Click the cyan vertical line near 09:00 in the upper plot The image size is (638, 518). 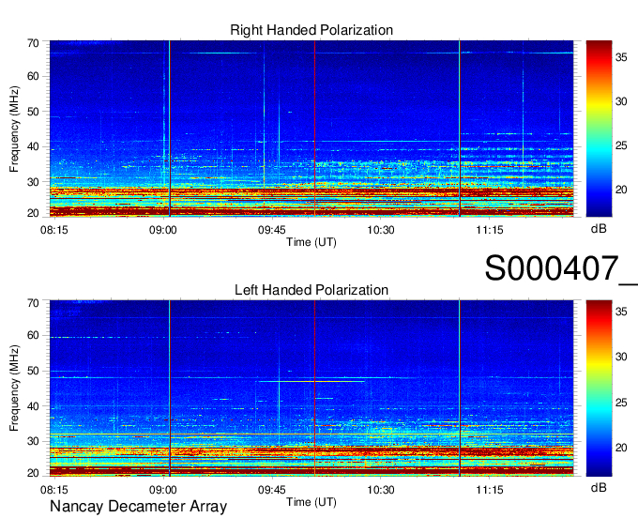(169, 129)
